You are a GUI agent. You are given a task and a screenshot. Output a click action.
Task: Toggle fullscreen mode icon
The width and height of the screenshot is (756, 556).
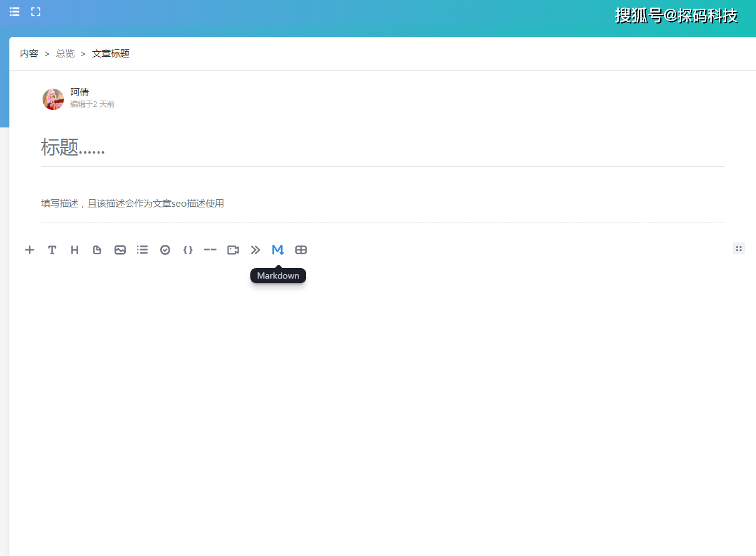tap(36, 12)
